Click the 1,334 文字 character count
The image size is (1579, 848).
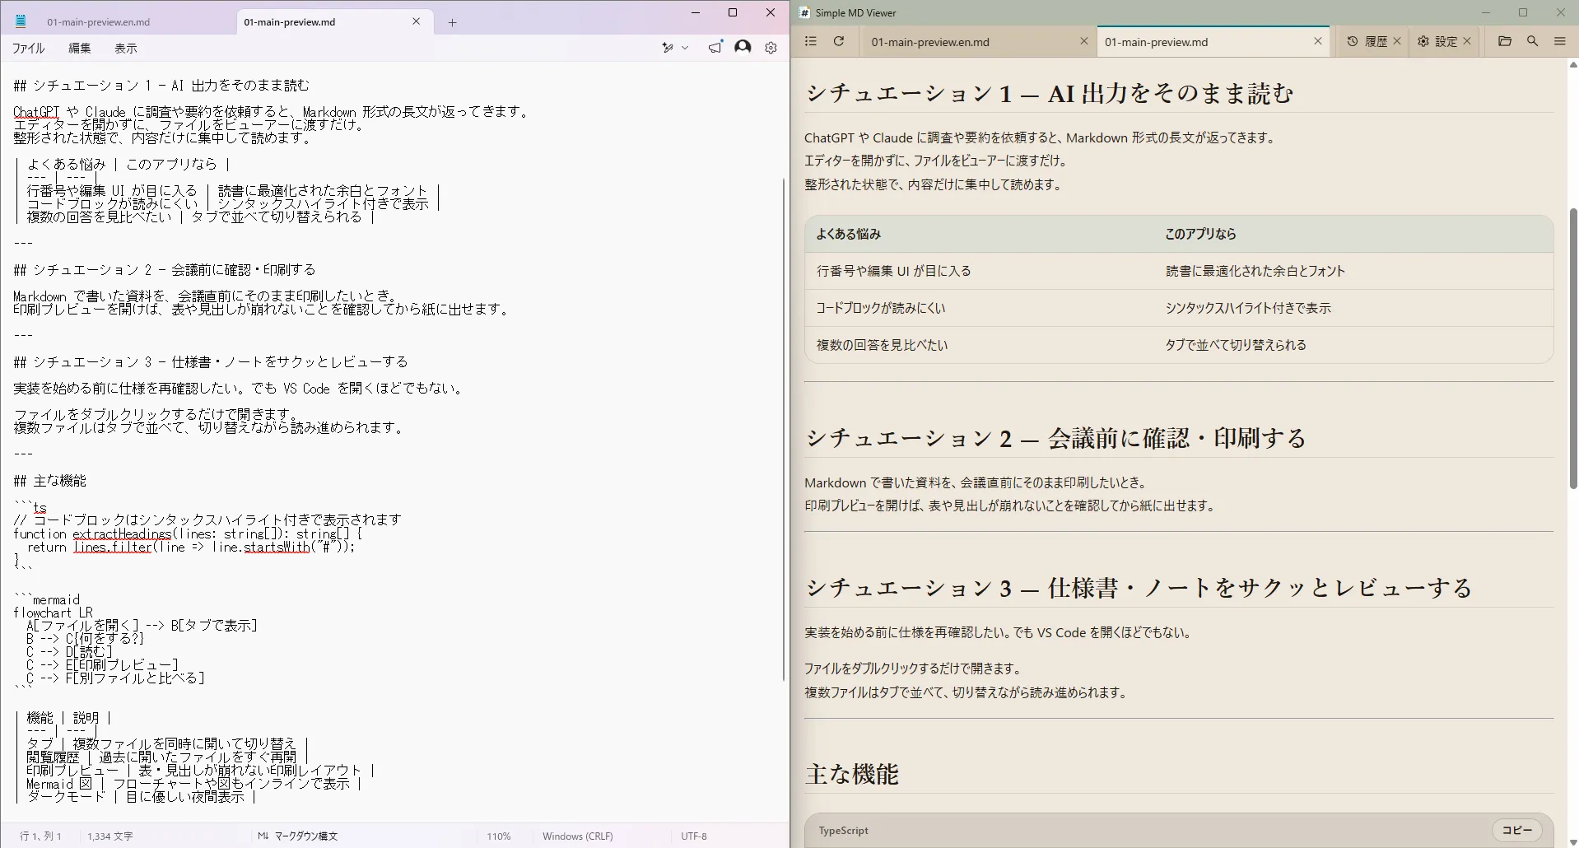(x=110, y=836)
